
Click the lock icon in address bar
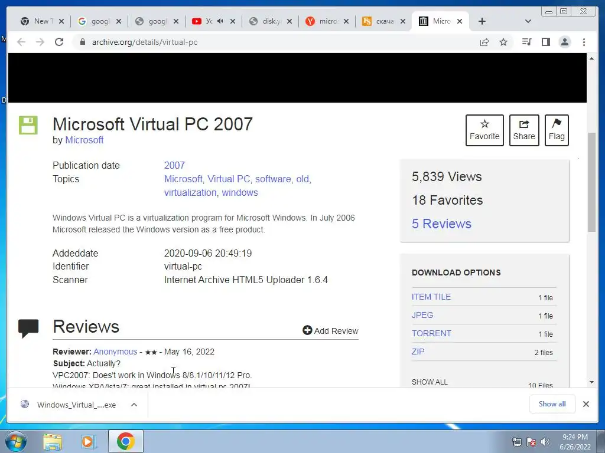[82, 42]
